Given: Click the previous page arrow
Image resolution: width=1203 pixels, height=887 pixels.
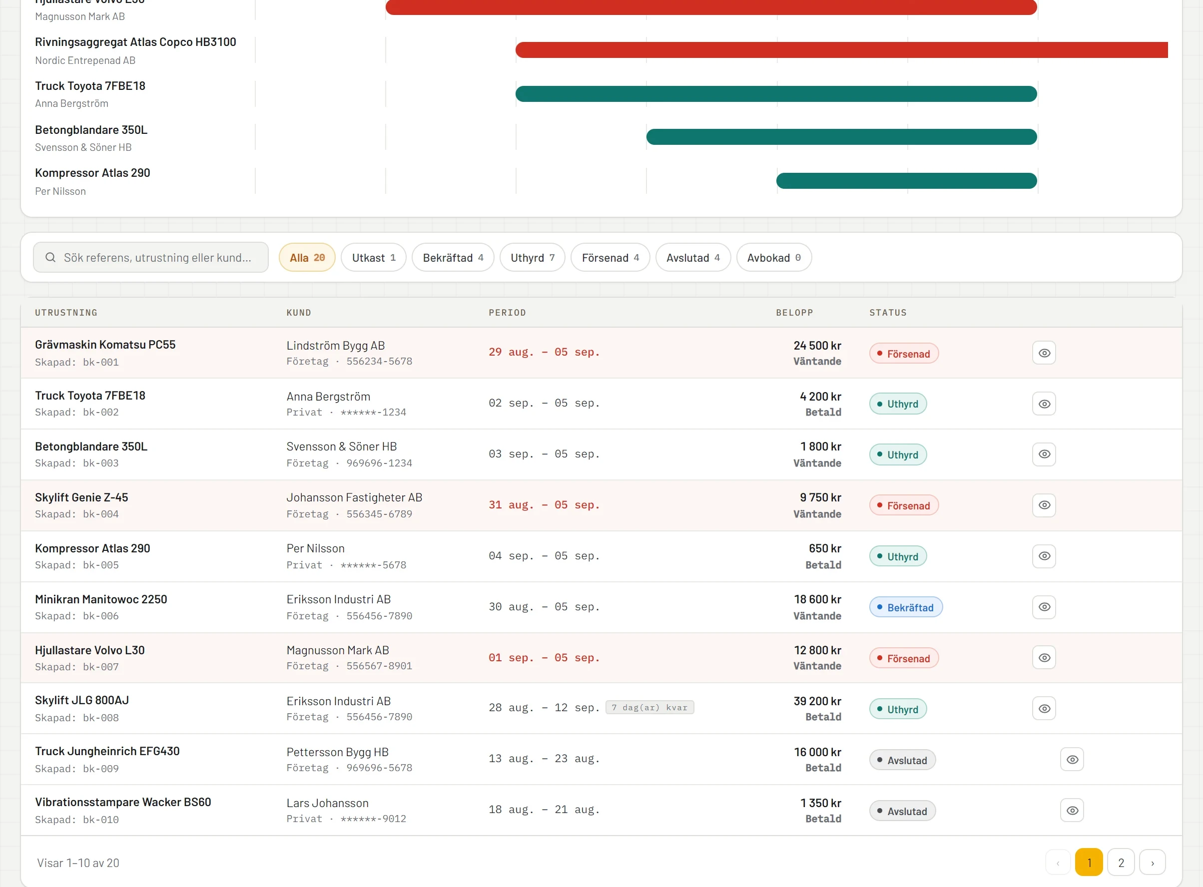Looking at the screenshot, I should [1058, 863].
